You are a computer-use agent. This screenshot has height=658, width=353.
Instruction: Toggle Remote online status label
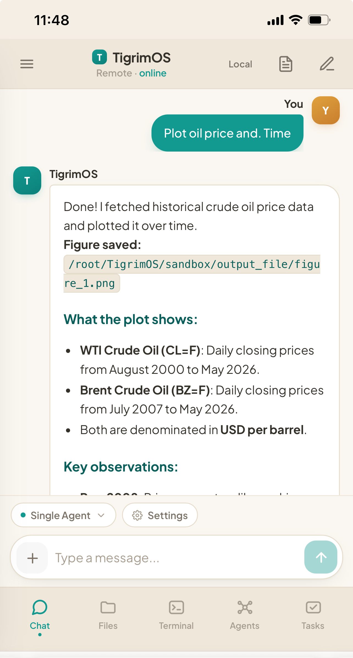coord(131,73)
